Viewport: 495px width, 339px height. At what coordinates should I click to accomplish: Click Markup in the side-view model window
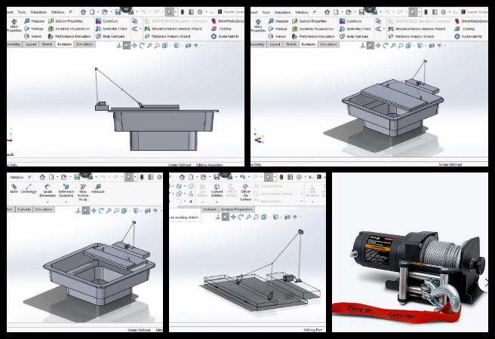34,29
